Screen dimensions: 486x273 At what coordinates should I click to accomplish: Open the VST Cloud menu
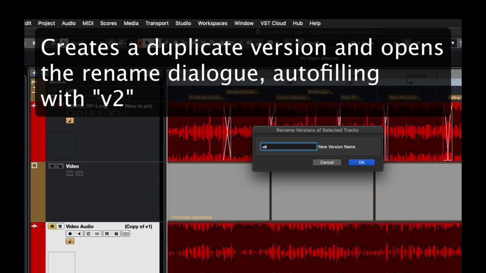tap(273, 23)
